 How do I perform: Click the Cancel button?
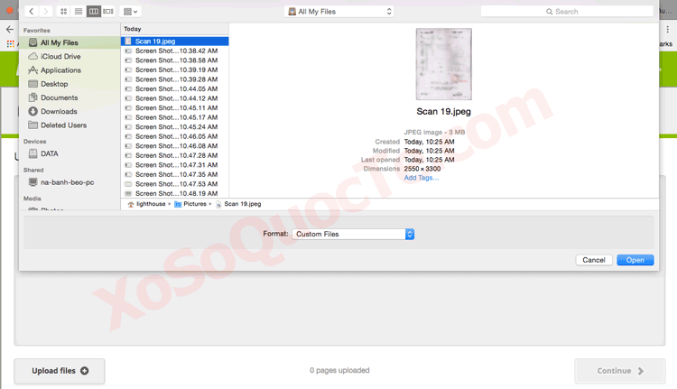click(593, 260)
